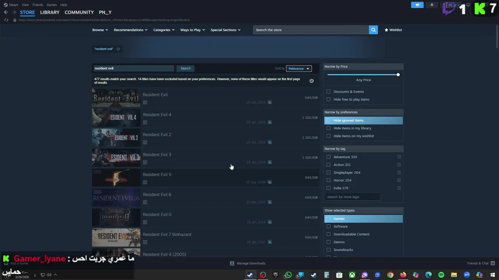Image resolution: width=499 pixels, height=280 pixels.
Task: Open the View menu
Action: [25, 5]
